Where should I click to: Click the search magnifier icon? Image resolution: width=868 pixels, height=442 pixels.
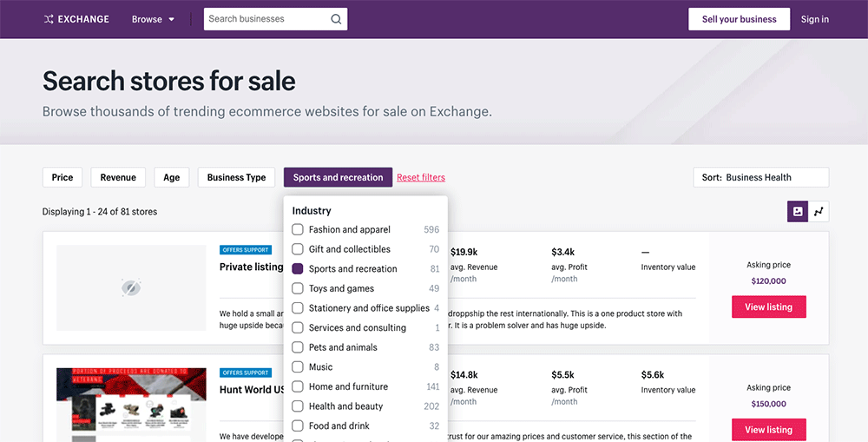(x=336, y=19)
